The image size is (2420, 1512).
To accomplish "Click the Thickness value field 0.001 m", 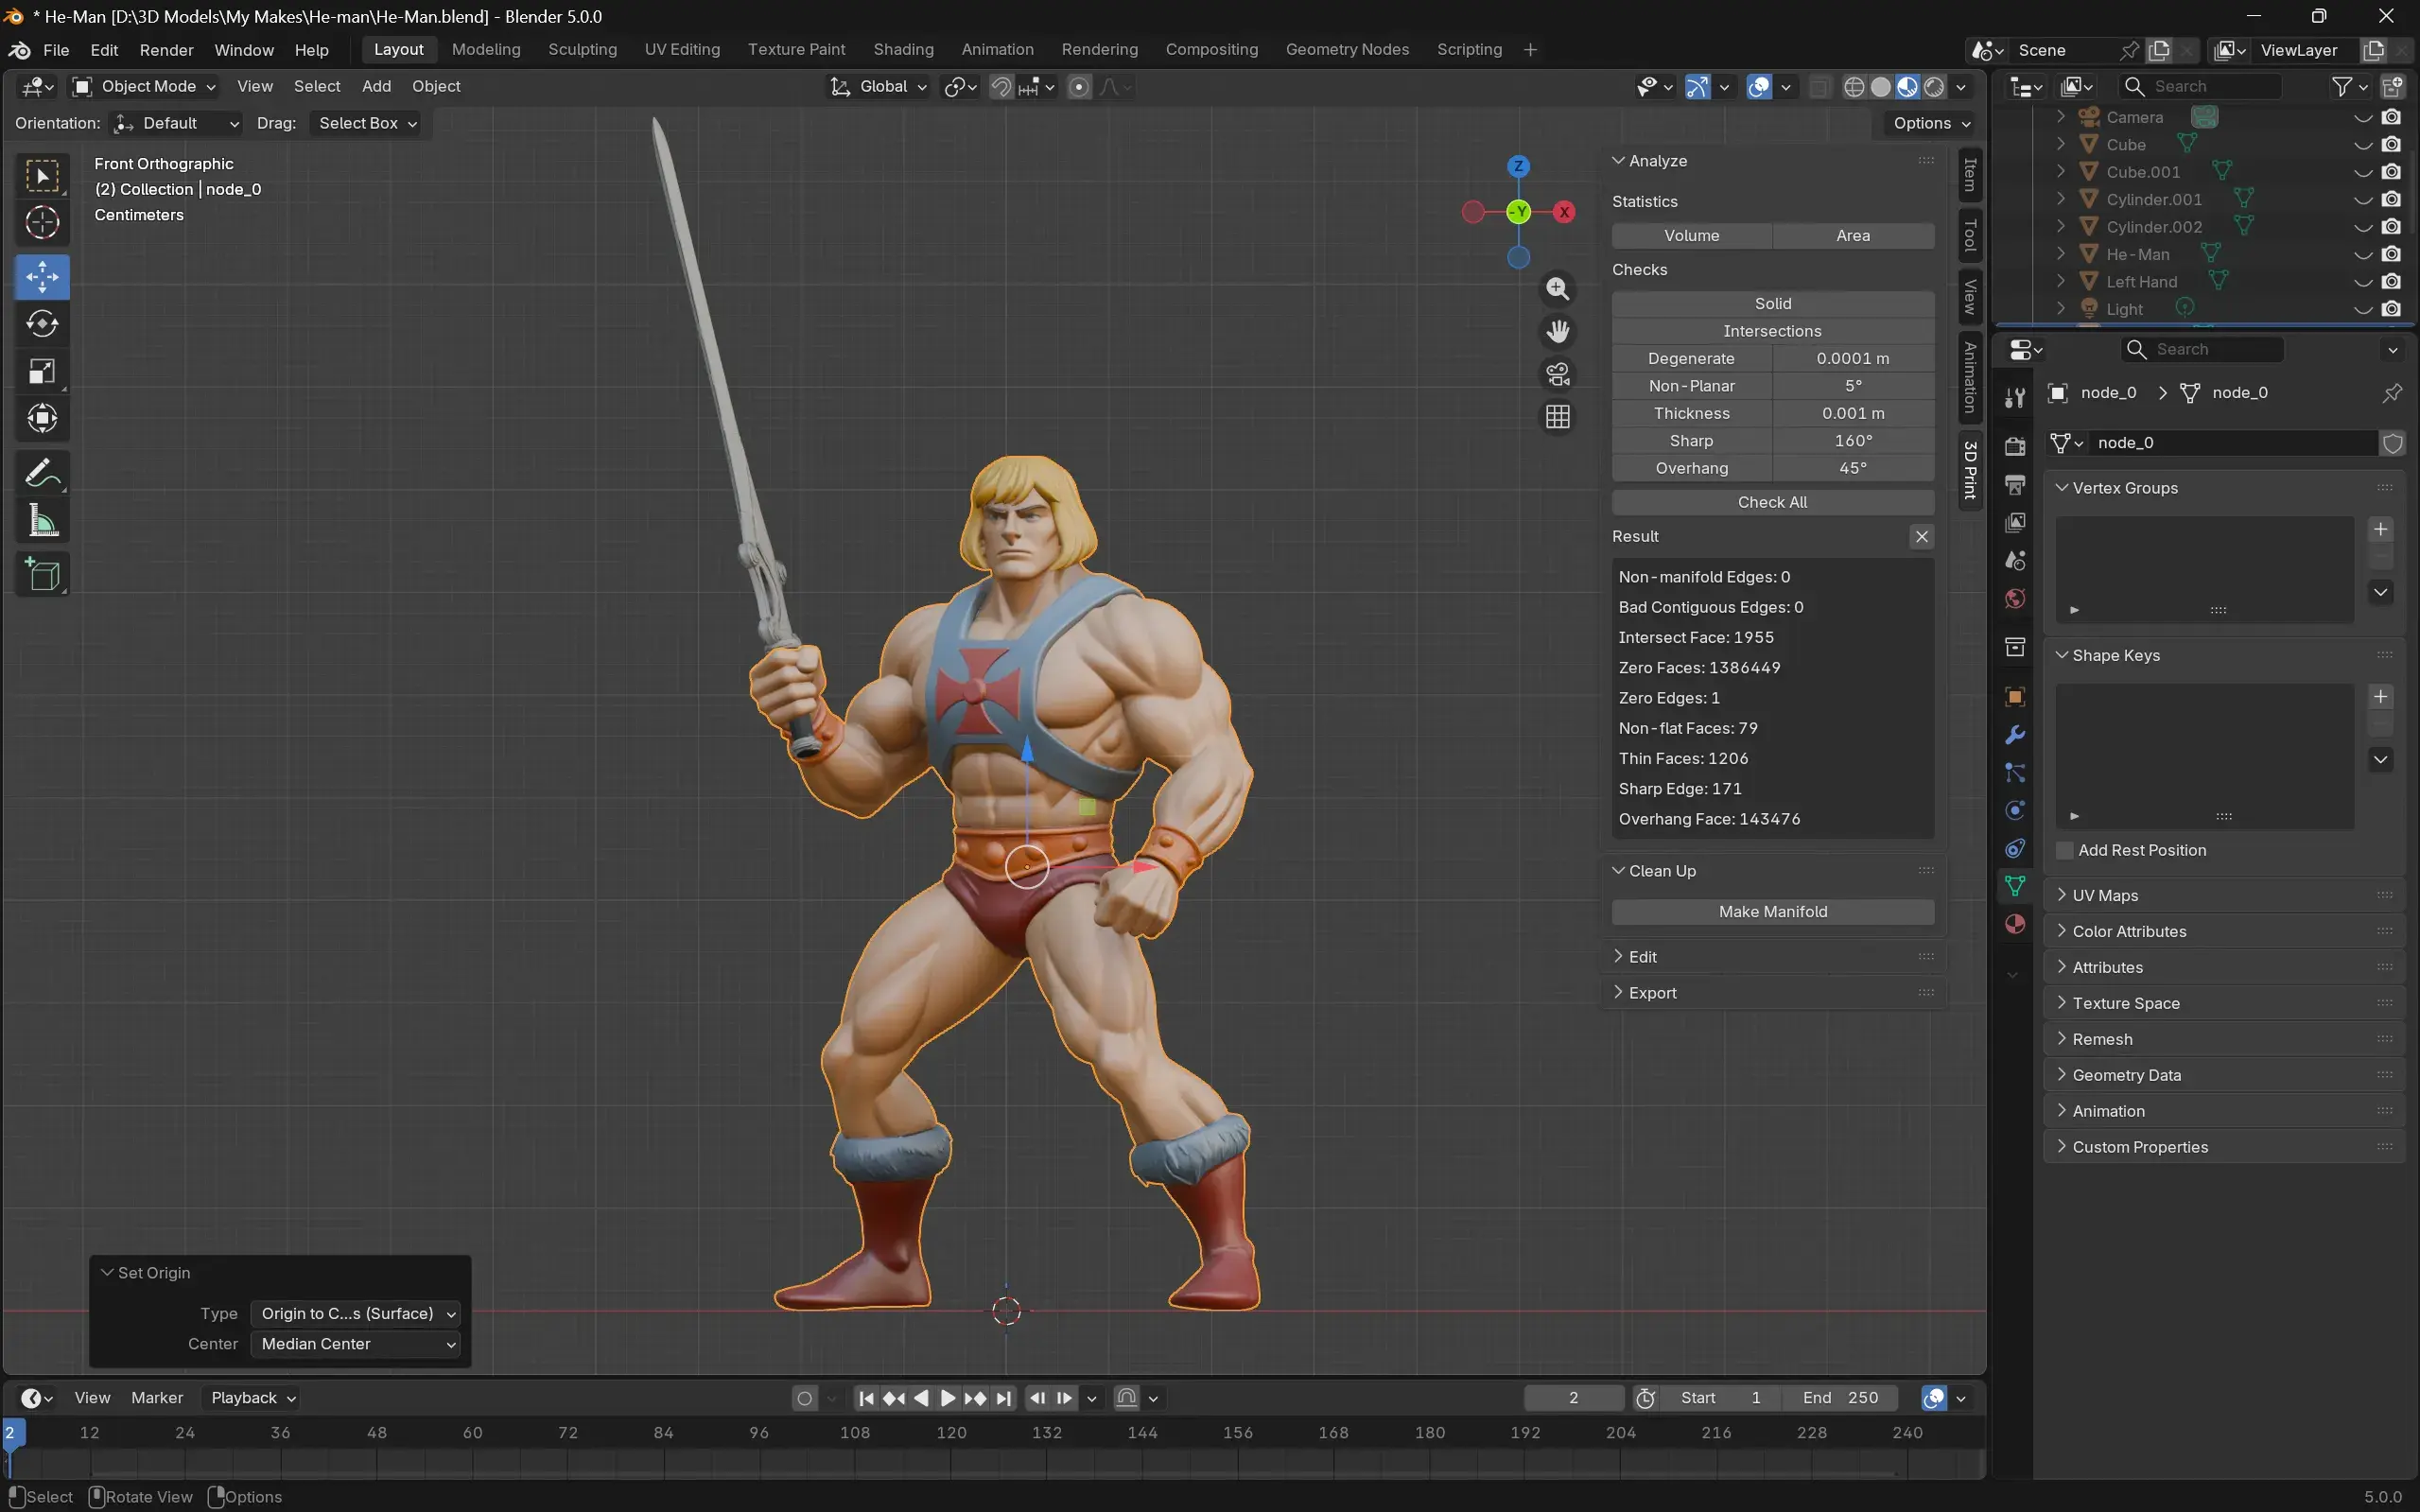I will 1853,413.
